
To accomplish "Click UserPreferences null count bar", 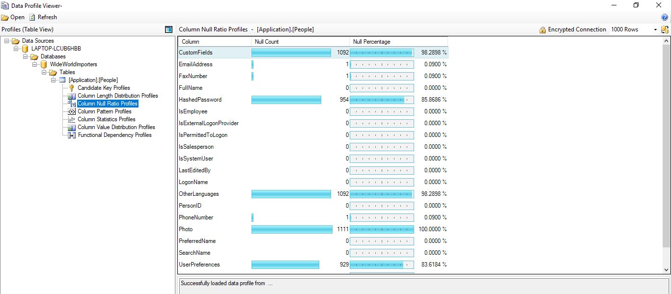I will (x=285, y=265).
